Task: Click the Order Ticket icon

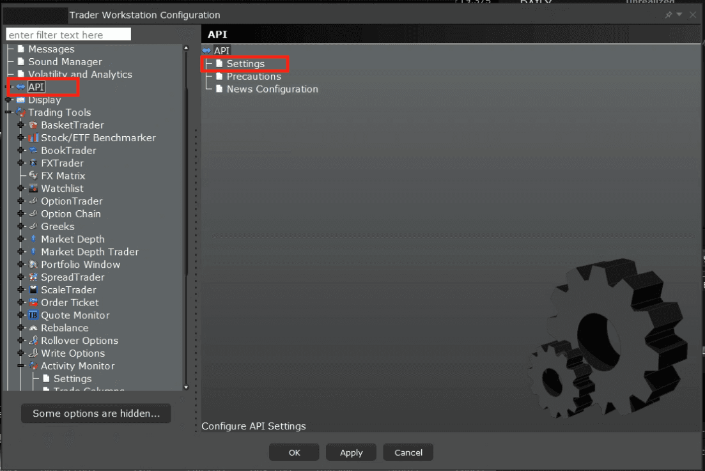Action: click(x=33, y=302)
